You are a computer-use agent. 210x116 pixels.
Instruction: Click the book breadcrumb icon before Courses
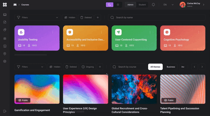tap(15, 5)
